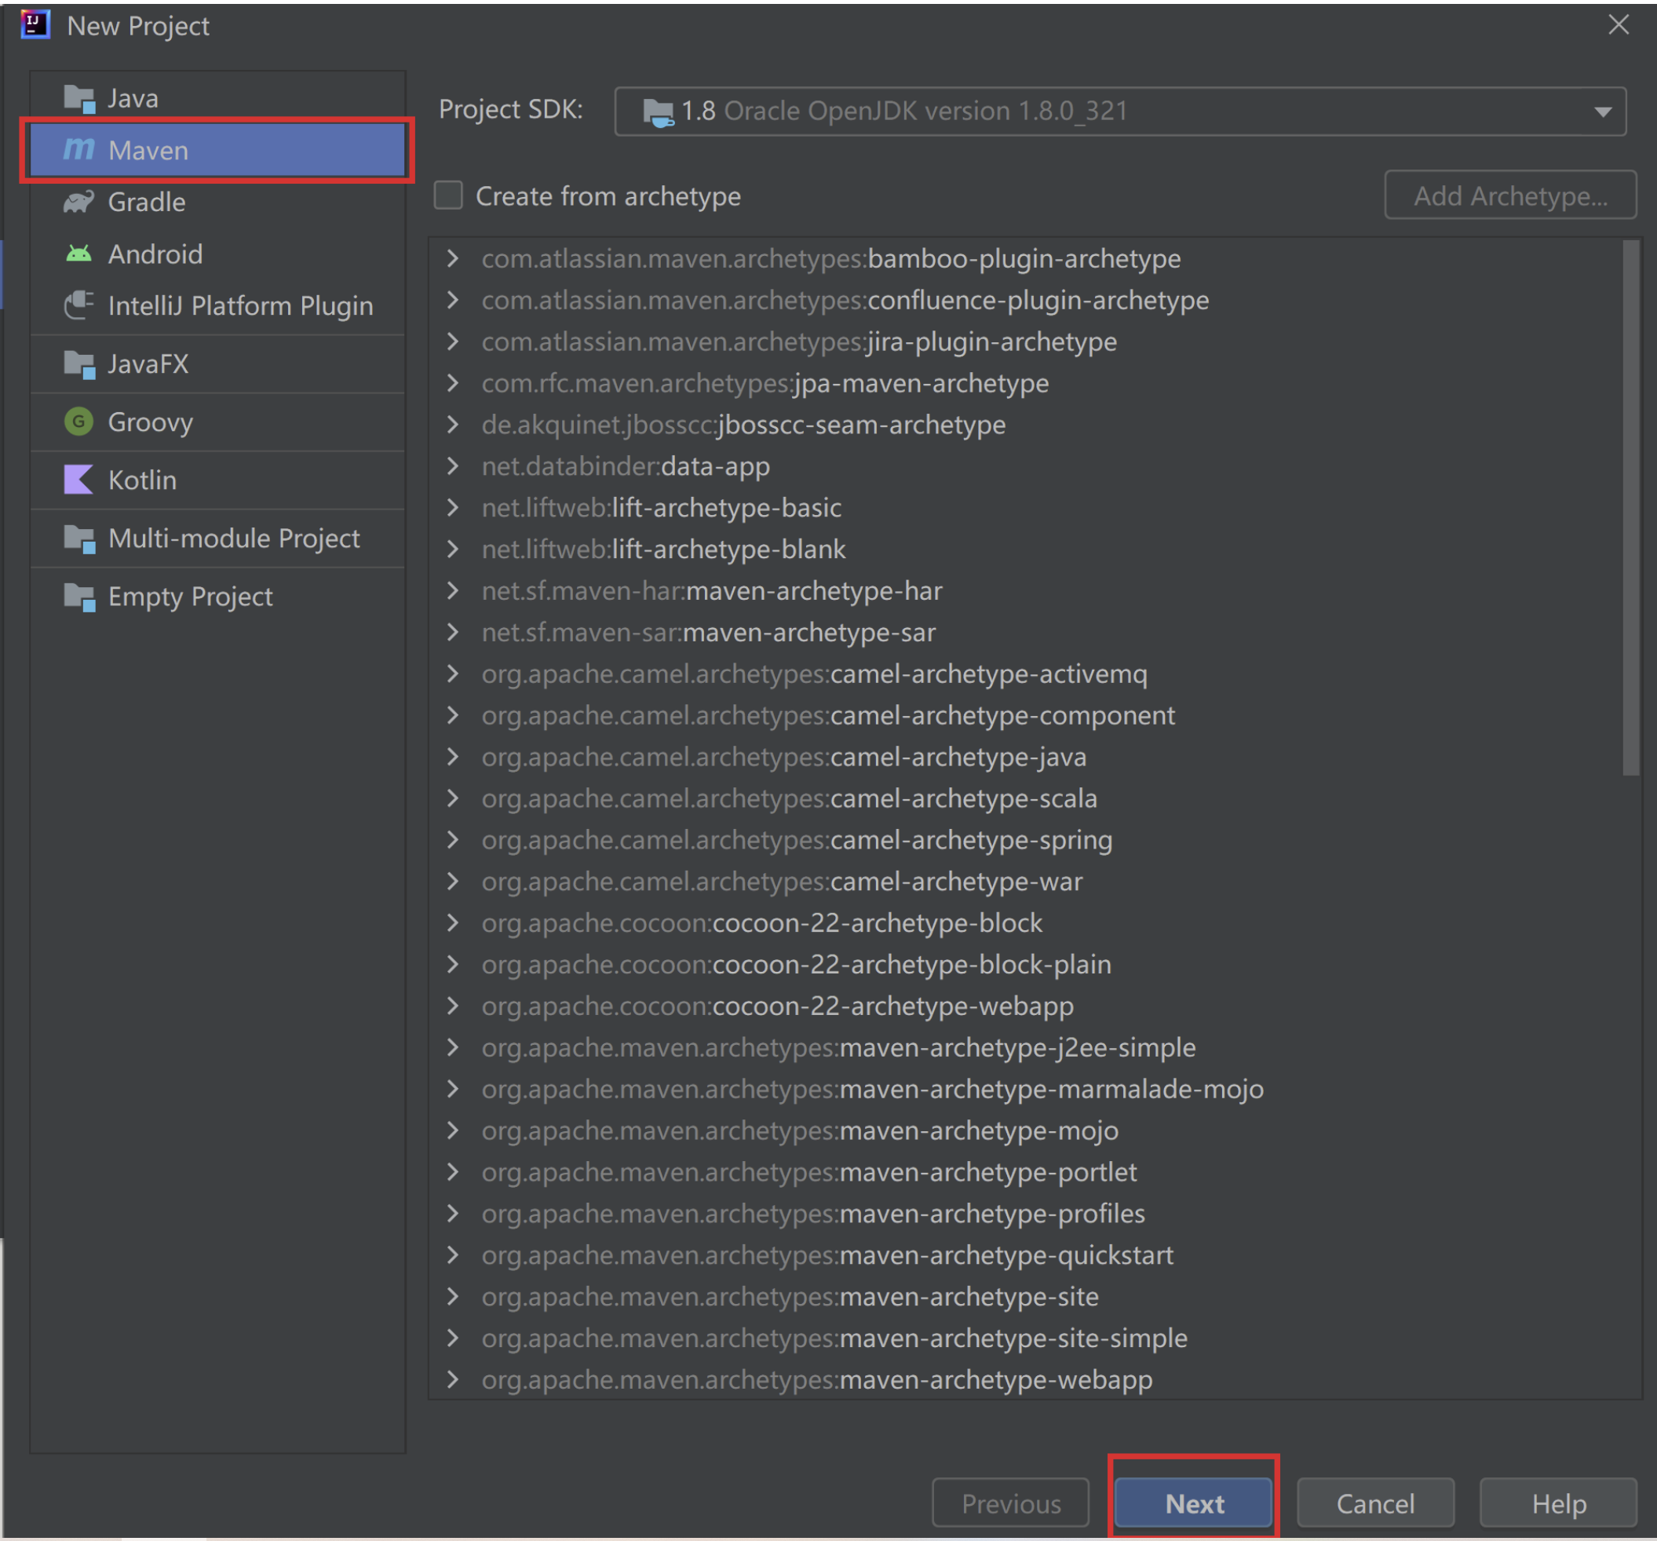Click the Previous button
This screenshot has width=1657, height=1541.
coord(1010,1503)
